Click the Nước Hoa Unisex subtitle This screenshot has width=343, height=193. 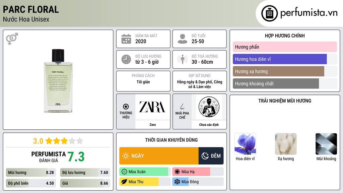point(26,19)
